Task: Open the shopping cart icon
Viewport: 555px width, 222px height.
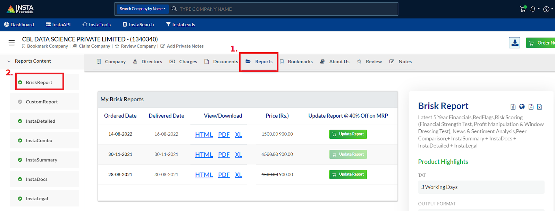Action: coord(523,9)
